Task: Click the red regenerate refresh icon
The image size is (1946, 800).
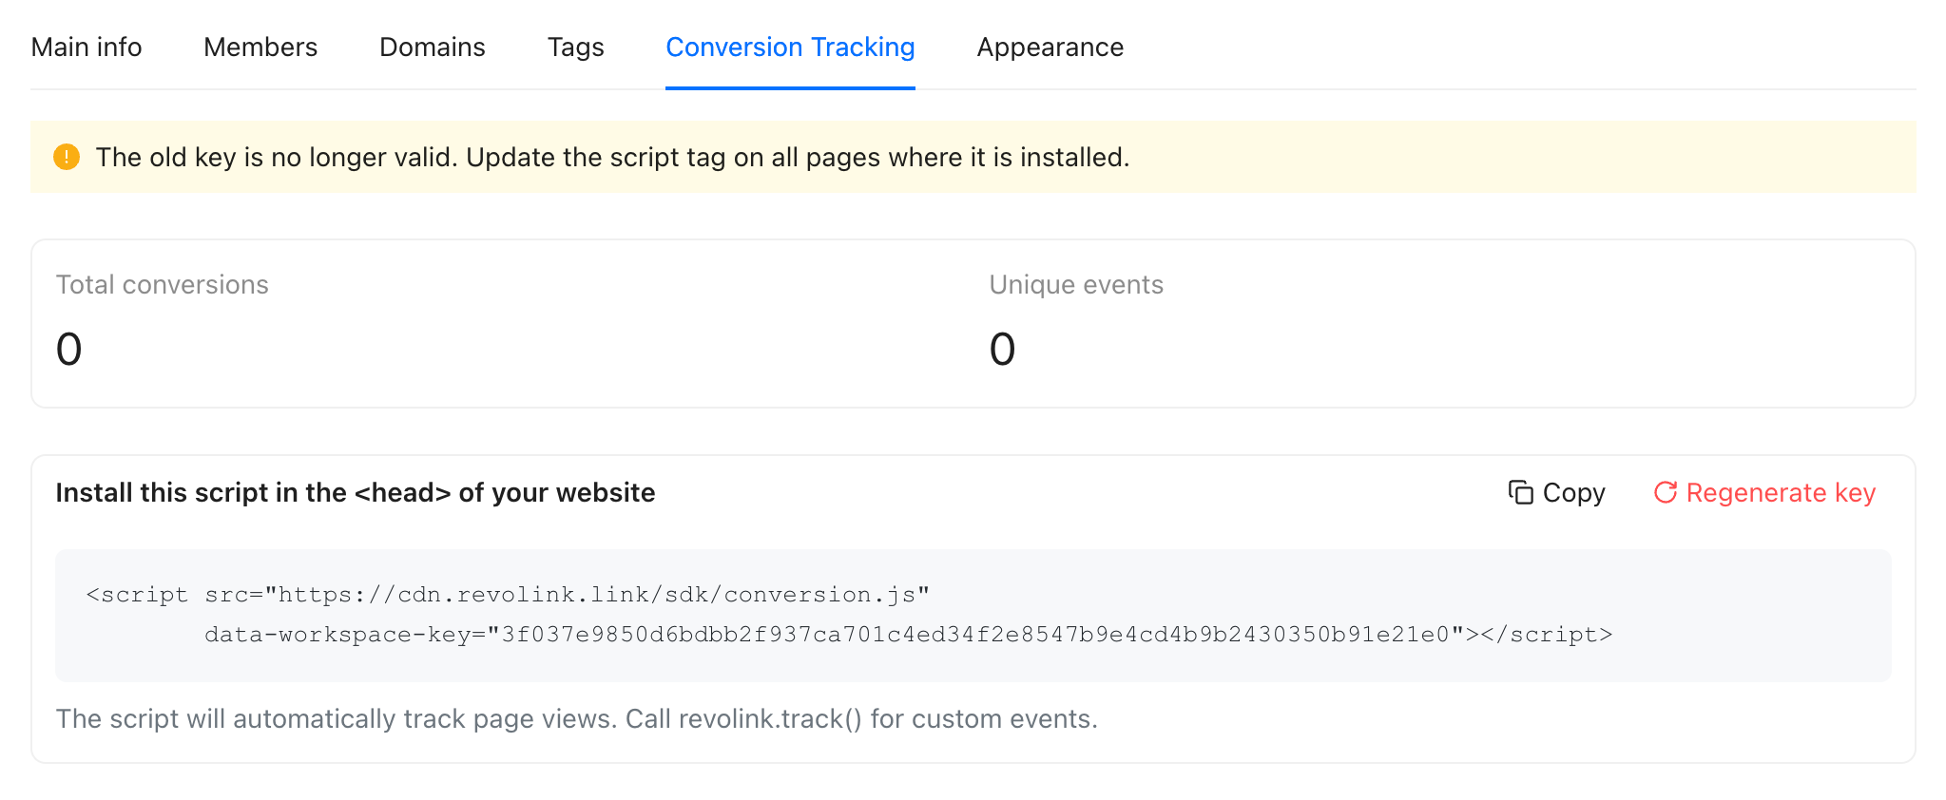Action: [1666, 492]
